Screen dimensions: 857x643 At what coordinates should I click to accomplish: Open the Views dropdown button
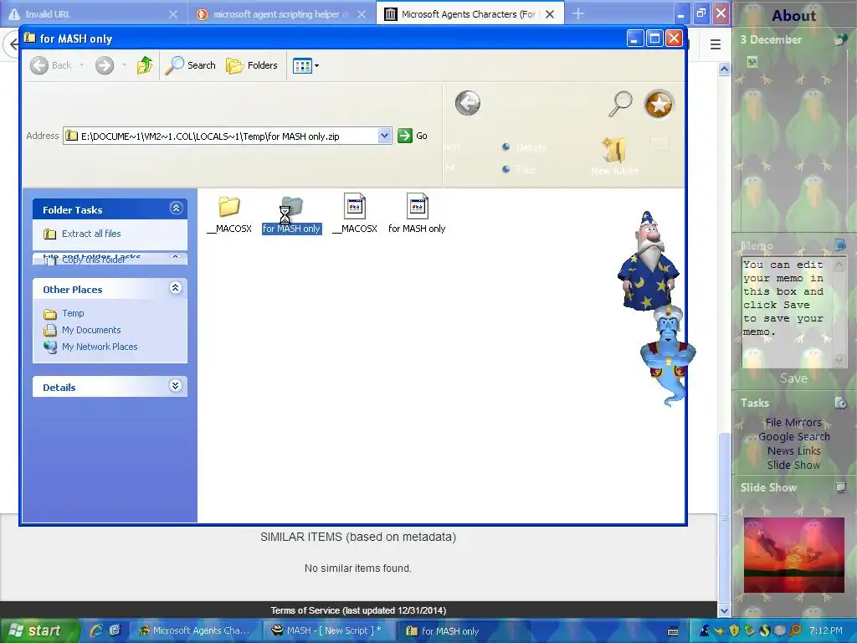[x=305, y=65]
